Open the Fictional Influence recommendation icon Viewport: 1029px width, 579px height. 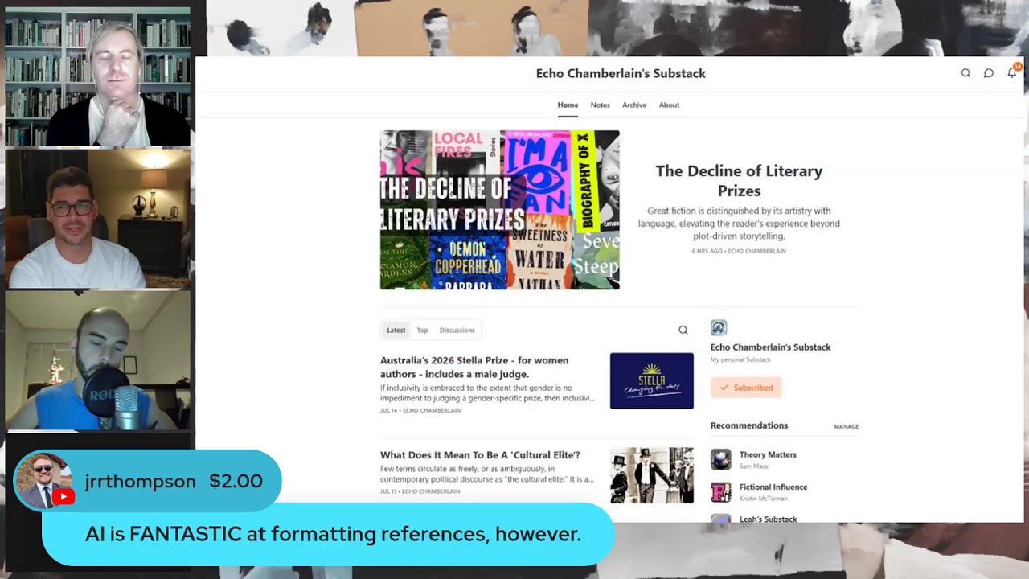[x=721, y=491]
